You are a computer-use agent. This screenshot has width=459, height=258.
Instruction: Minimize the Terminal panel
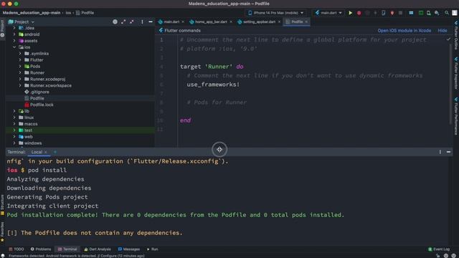(x=448, y=152)
